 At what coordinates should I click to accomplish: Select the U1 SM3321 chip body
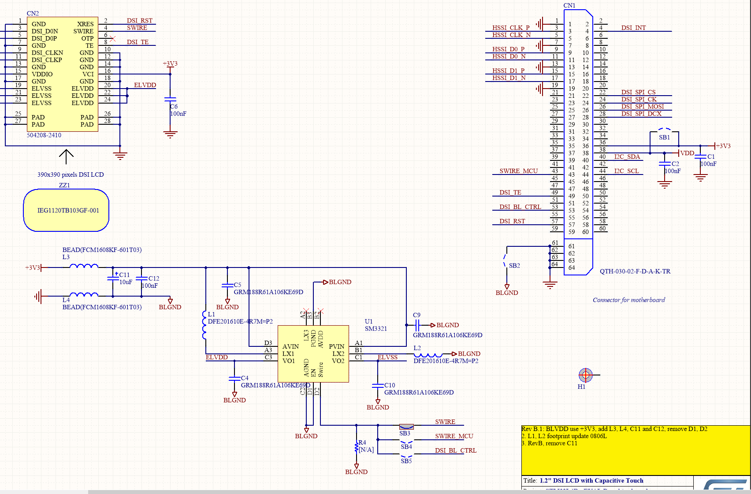click(x=313, y=354)
